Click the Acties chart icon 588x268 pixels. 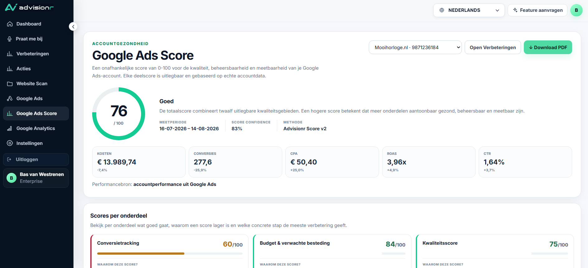tap(10, 69)
